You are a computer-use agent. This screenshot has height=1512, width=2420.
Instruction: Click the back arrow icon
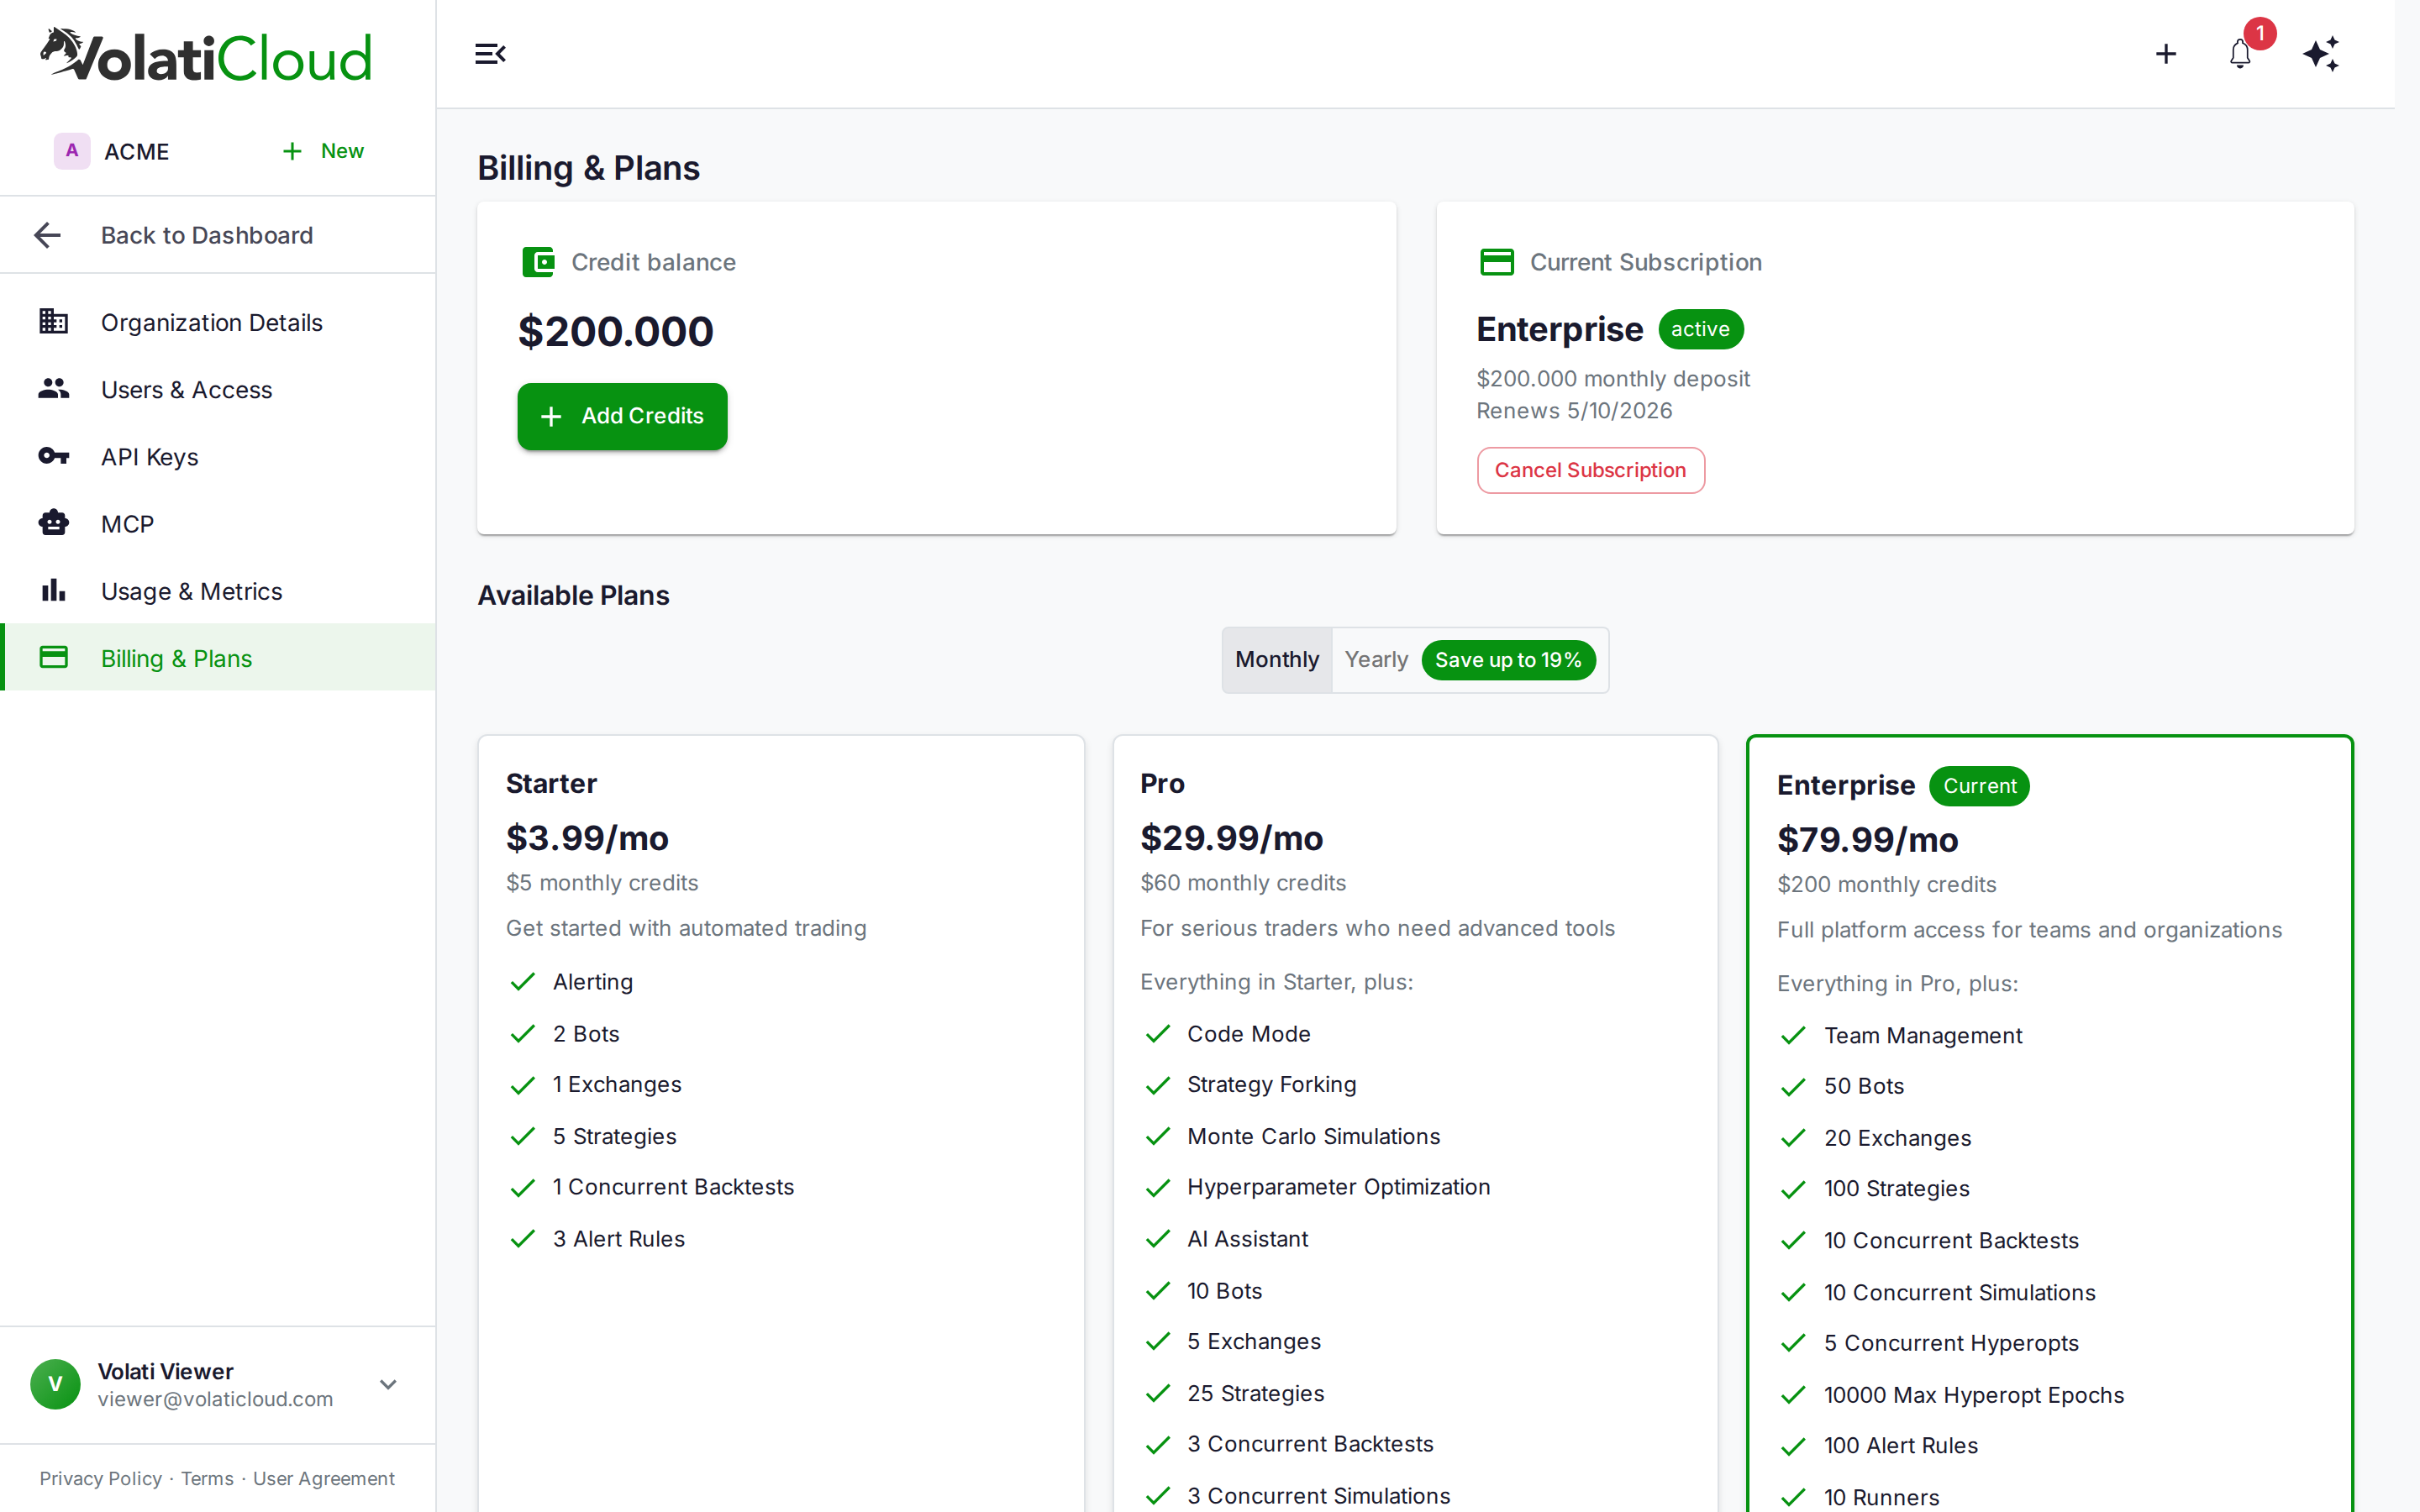coord(48,235)
